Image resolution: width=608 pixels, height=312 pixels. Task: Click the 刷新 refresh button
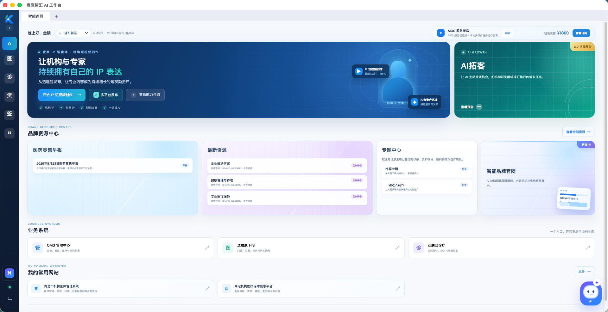(508, 33)
